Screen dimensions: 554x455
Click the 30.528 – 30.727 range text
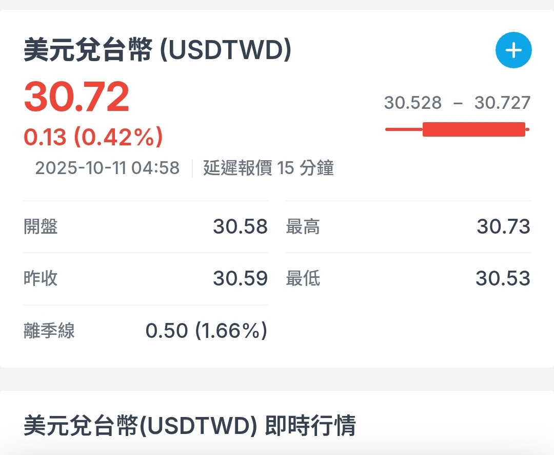pyautogui.click(x=457, y=103)
